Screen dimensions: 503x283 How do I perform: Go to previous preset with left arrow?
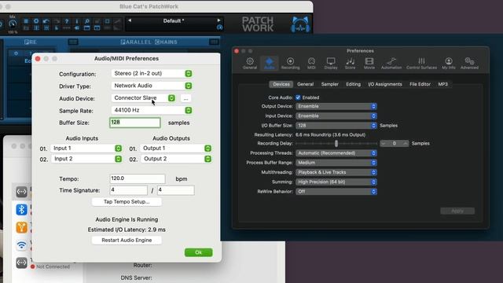click(x=130, y=20)
